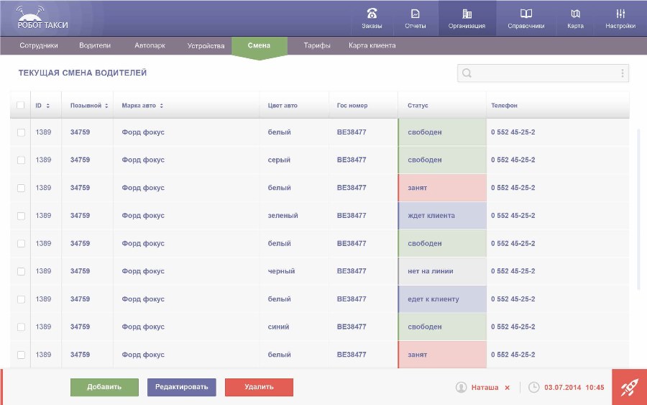The width and height of the screenshot is (647, 405).
Task: Check the row with status едет к клиенту
Action: (x=21, y=299)
